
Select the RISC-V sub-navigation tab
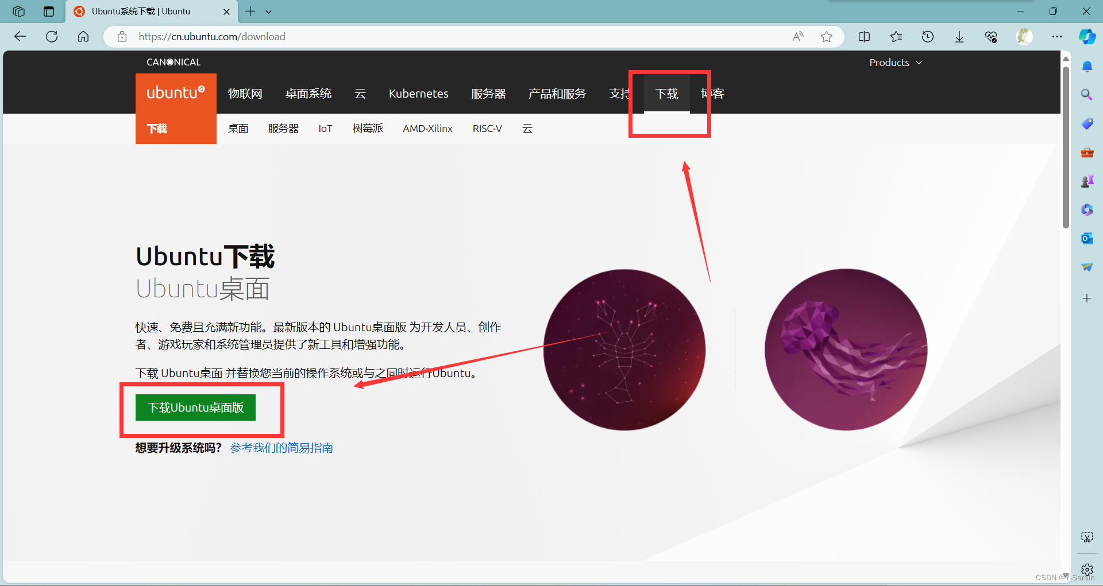(487, 129)
